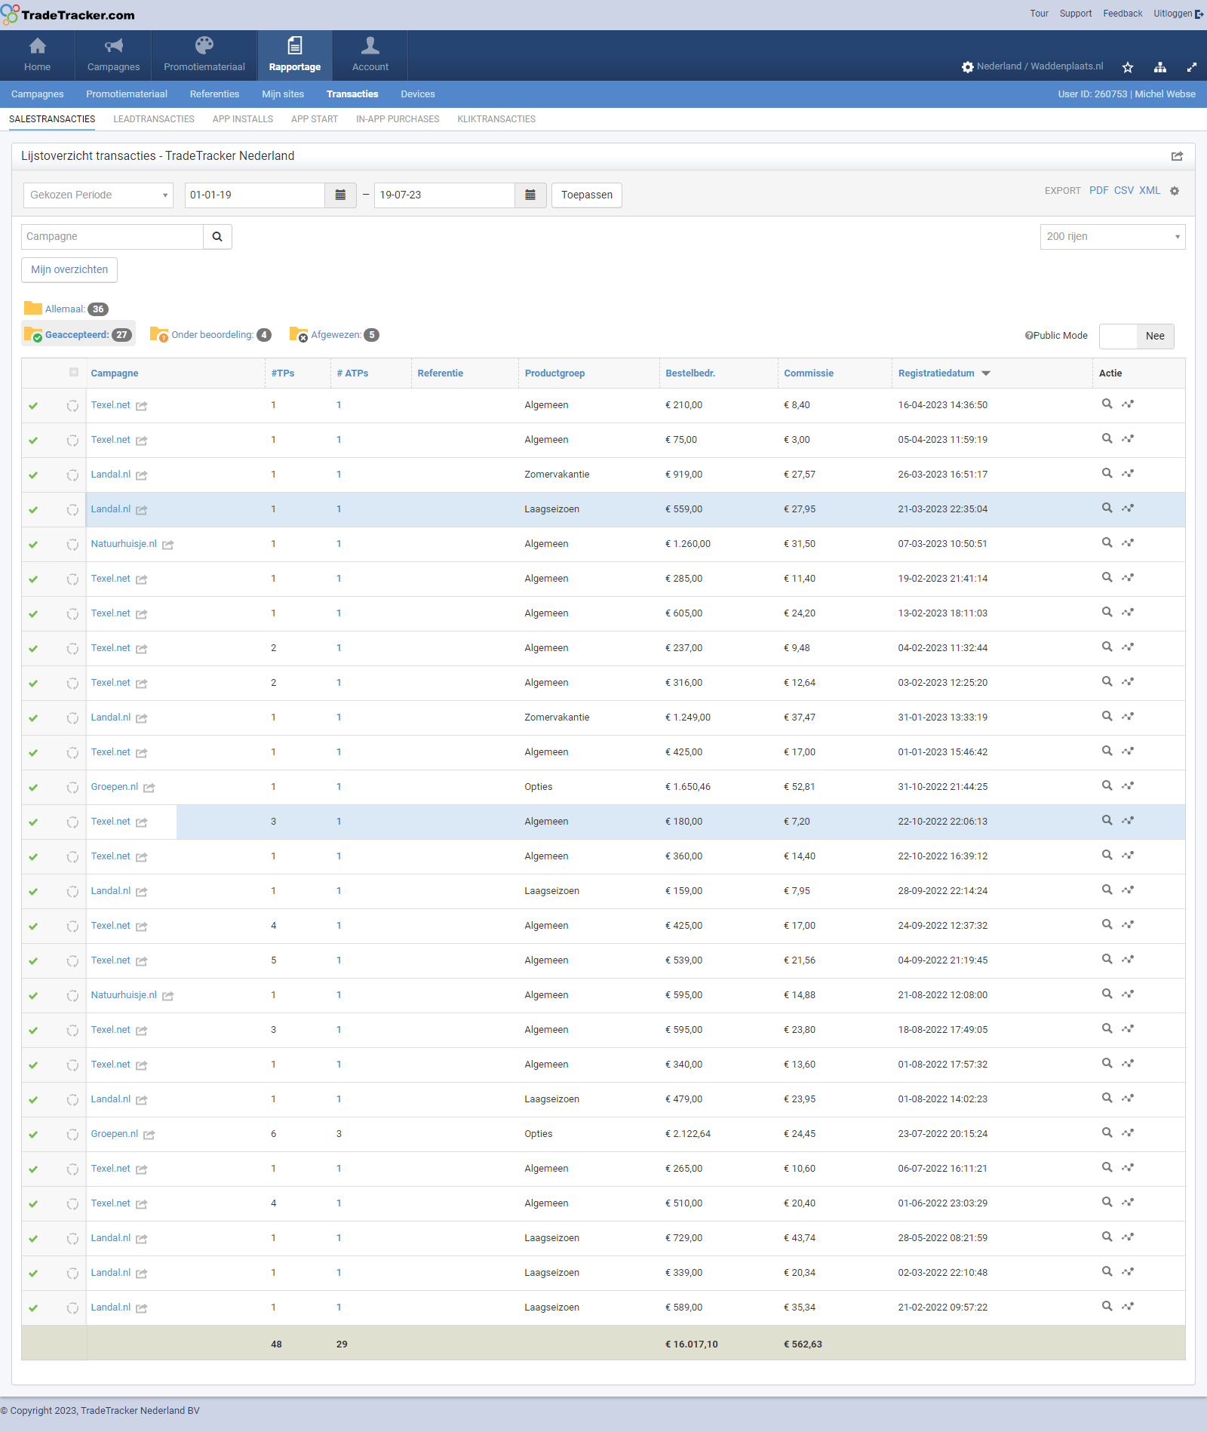Image resolution: width=1207 pixels, height=1432 pixels.
Task: Open Gekozen Periode dropdown
Action: tap(98, 195)
